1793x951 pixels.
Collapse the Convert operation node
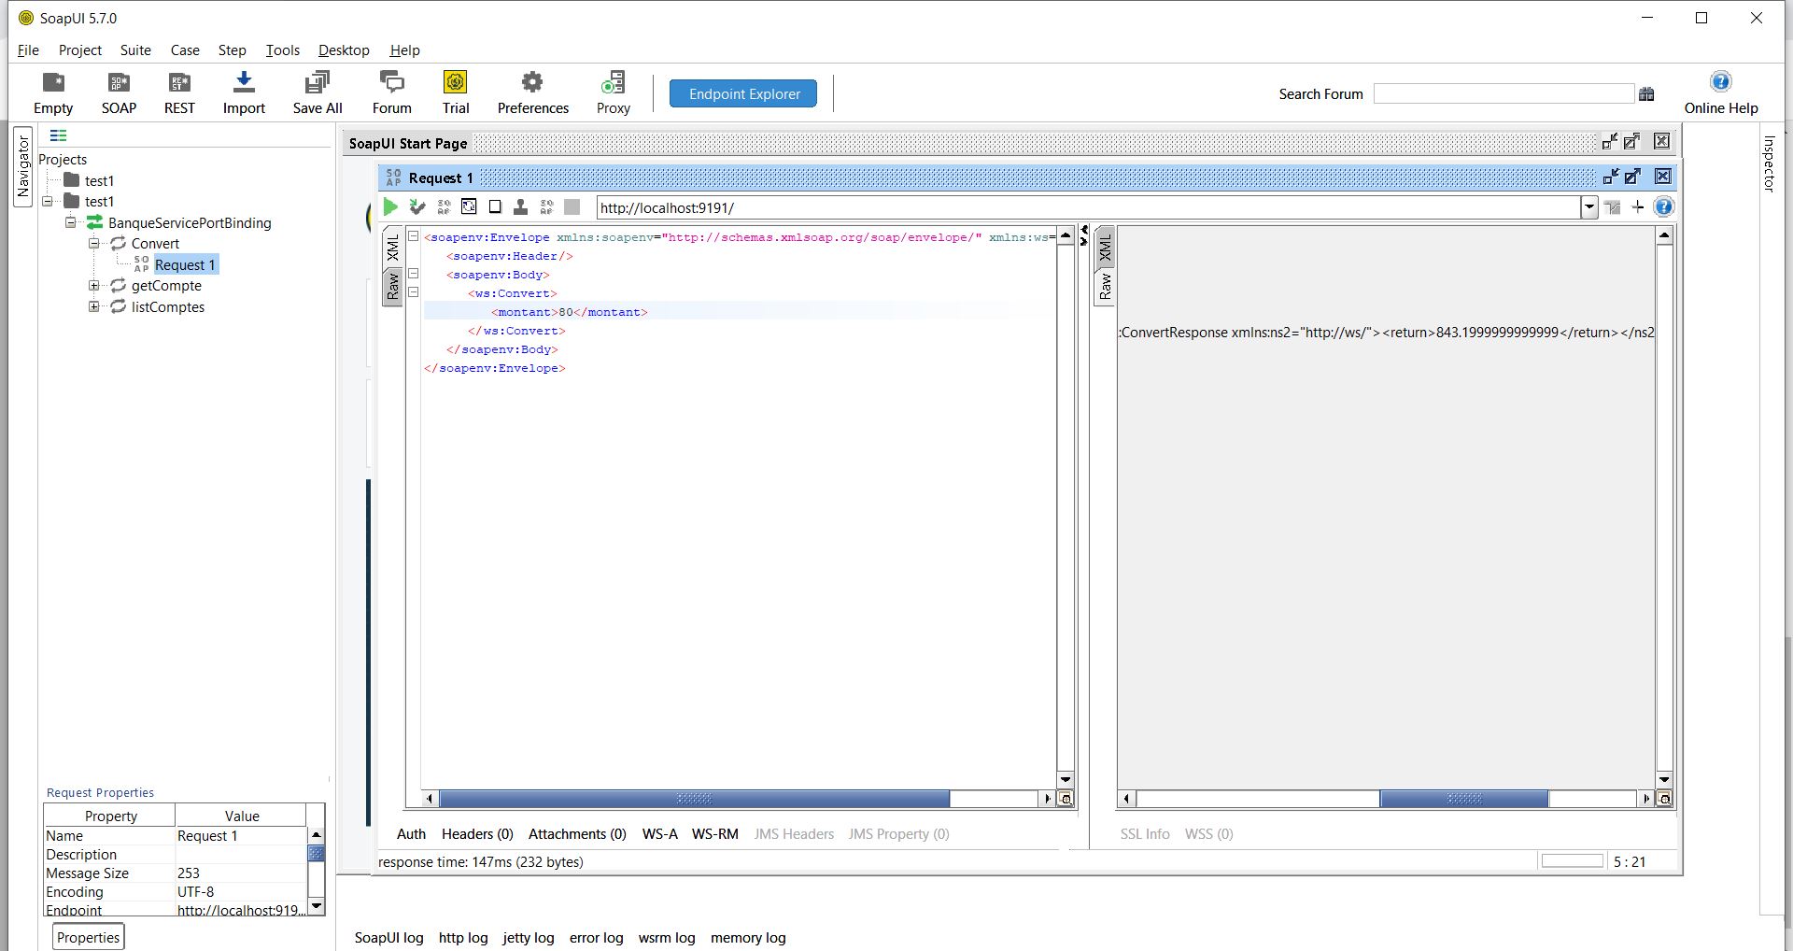click(93, 243)
